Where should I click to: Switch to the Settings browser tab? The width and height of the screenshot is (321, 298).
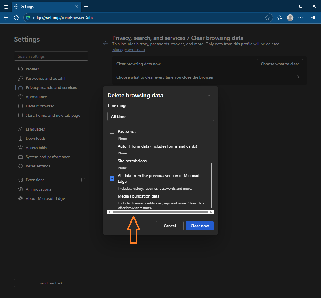pyautogui.click(x=43, y=6)
